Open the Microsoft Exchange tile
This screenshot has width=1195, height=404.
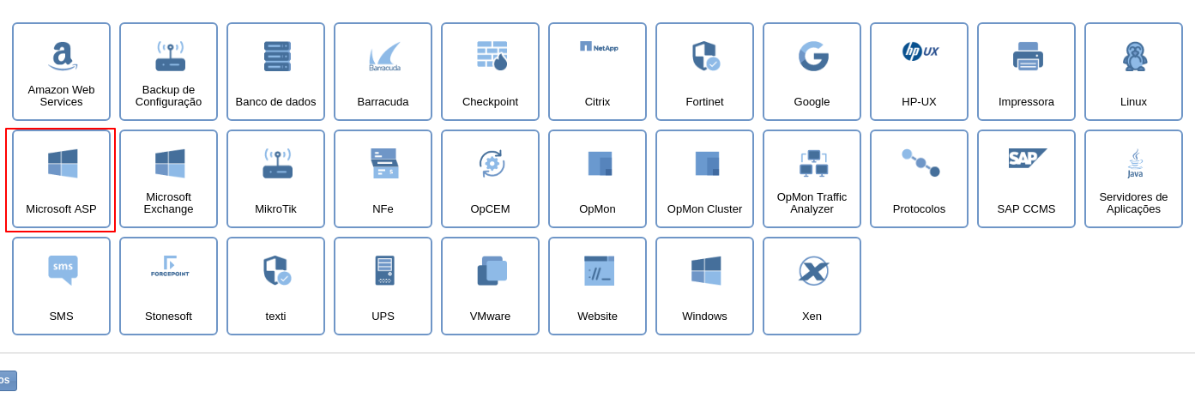(168, 179)
